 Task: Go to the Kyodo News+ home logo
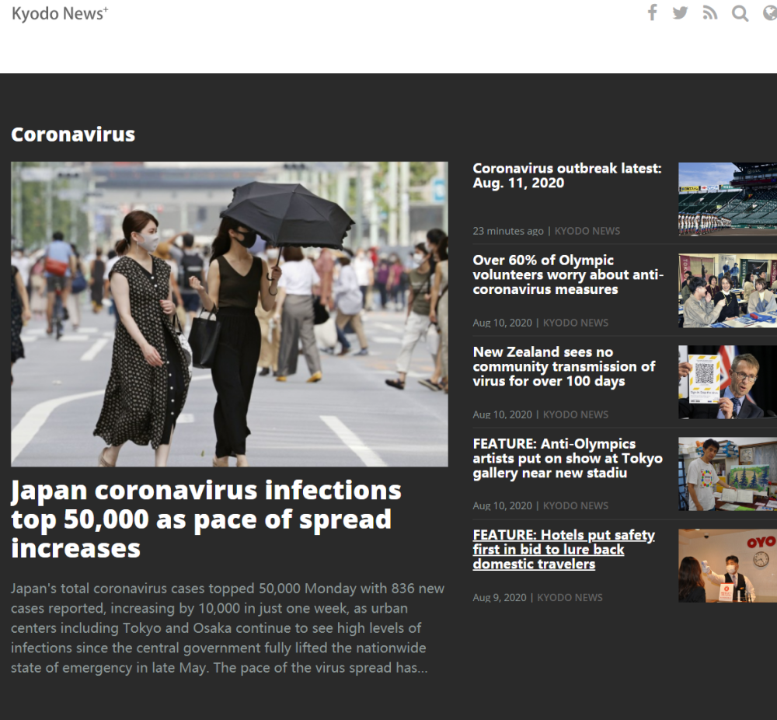60,13
